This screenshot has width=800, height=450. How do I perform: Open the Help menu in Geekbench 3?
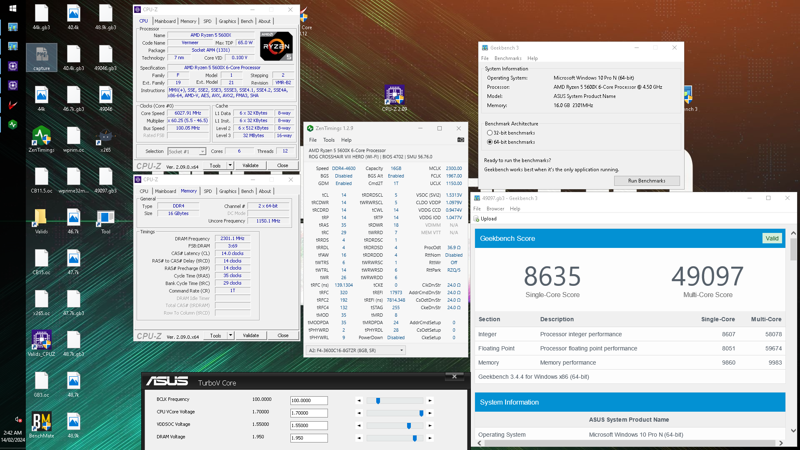532,58
